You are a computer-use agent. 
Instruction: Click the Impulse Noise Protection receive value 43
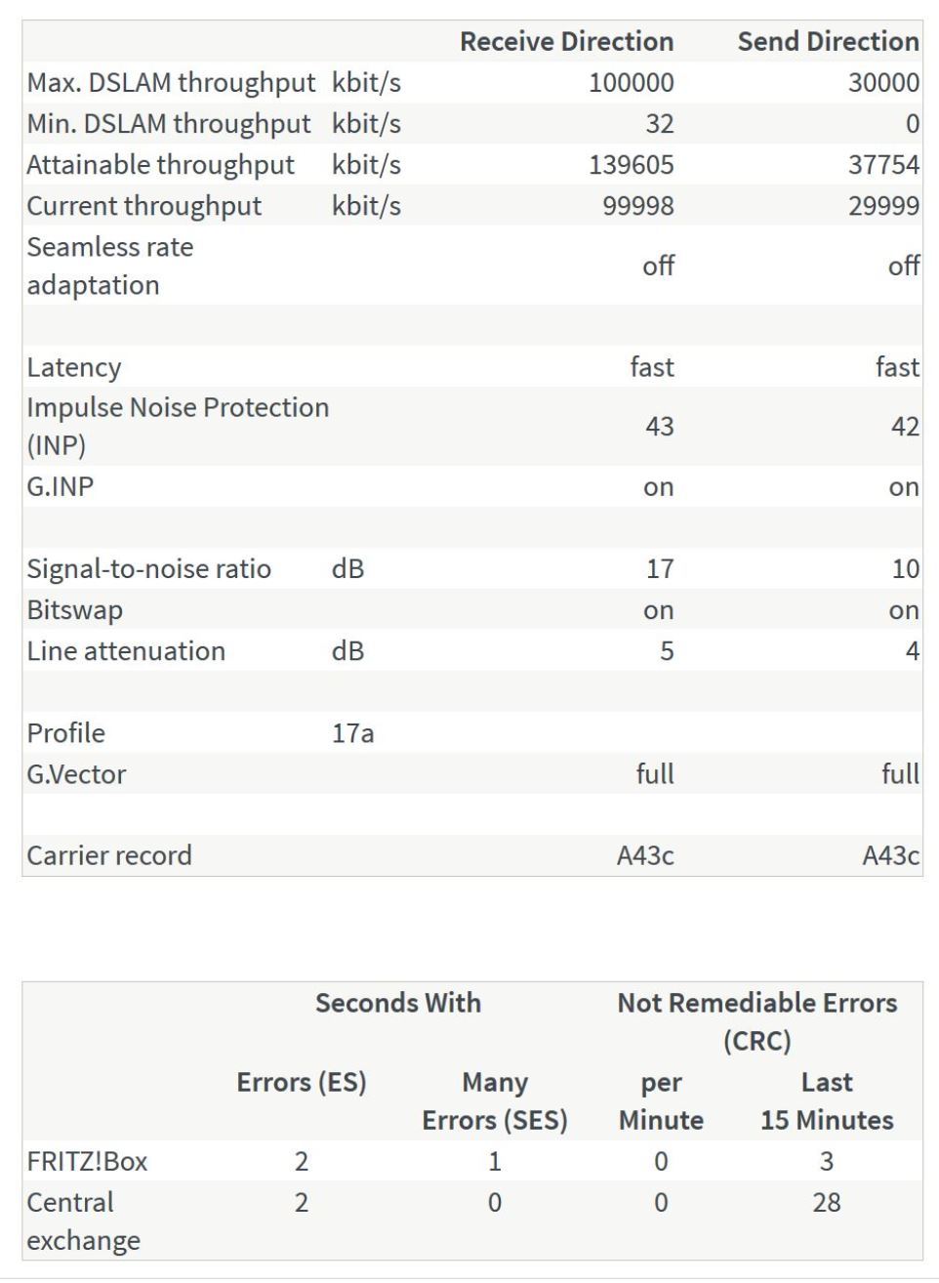pos(659,427)
